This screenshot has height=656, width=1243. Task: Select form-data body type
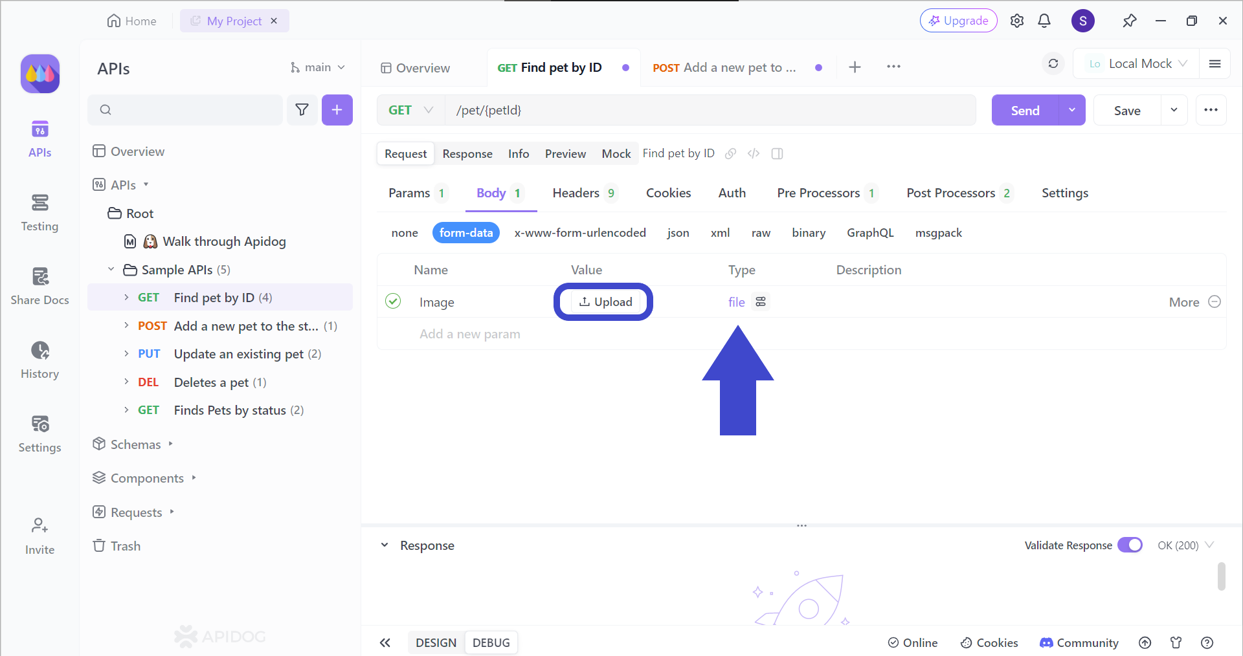click(x=466, y=232)
